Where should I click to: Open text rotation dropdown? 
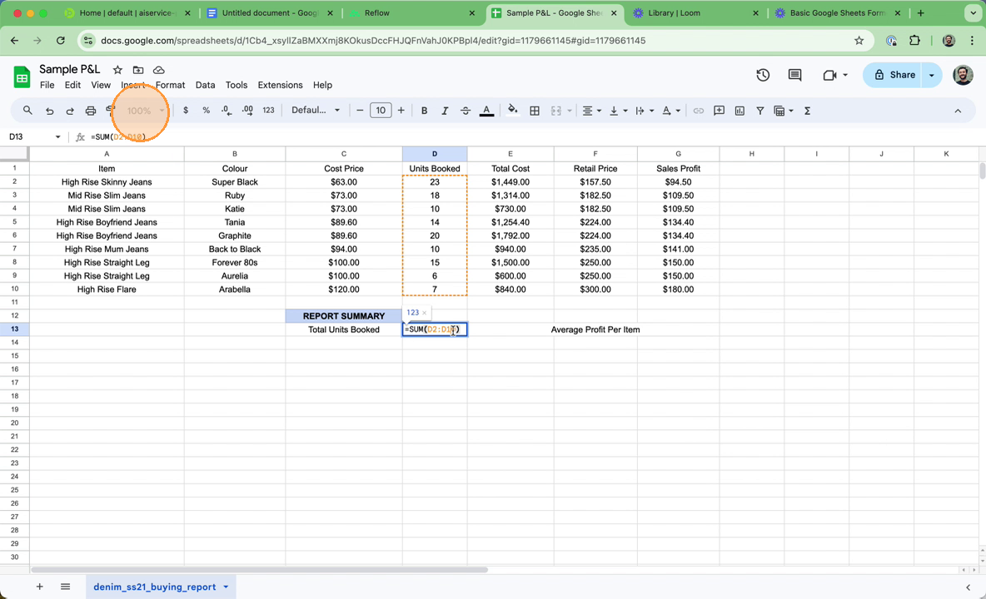click(x=671, y=111)
